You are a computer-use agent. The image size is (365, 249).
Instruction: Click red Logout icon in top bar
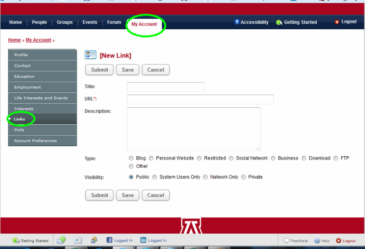[x=337, y=22]
